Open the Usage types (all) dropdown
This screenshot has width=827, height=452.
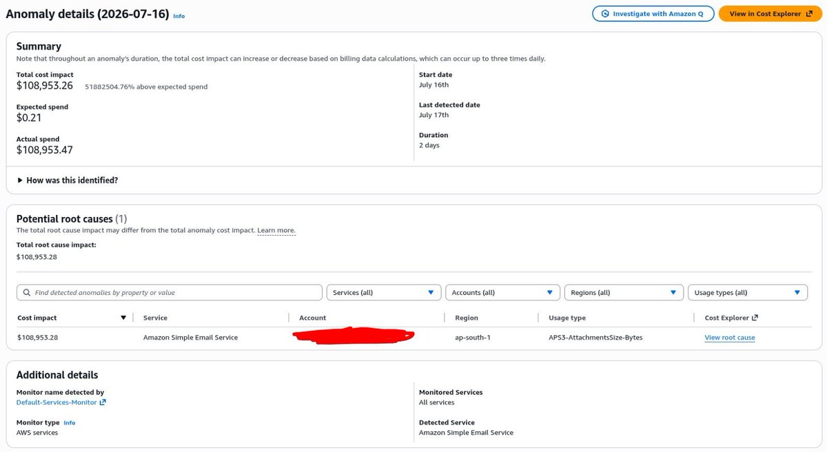[748, 292]
